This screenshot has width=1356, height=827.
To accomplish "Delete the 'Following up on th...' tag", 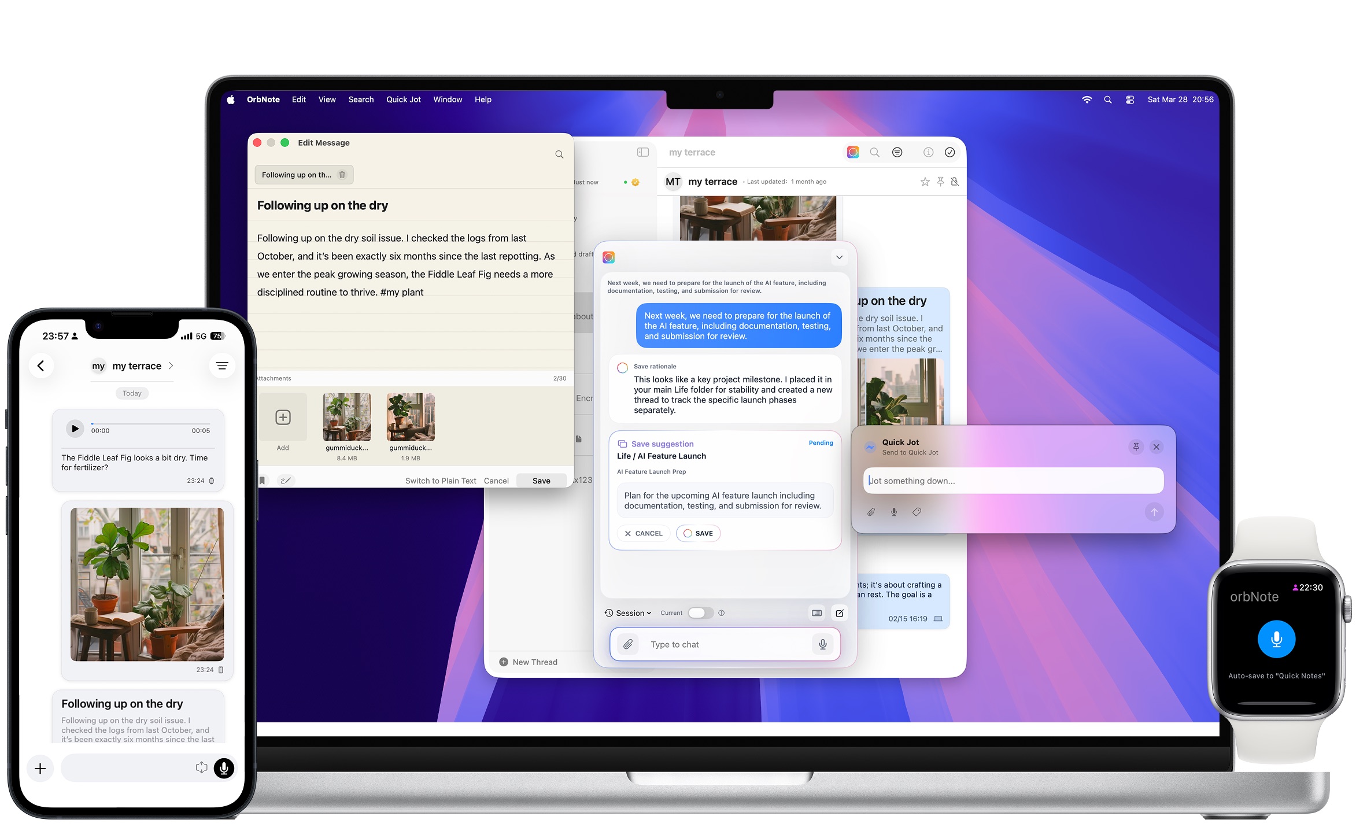I will point(342,175).
